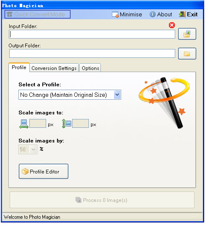Click the width scale pixel field

[x=38, y=124]
